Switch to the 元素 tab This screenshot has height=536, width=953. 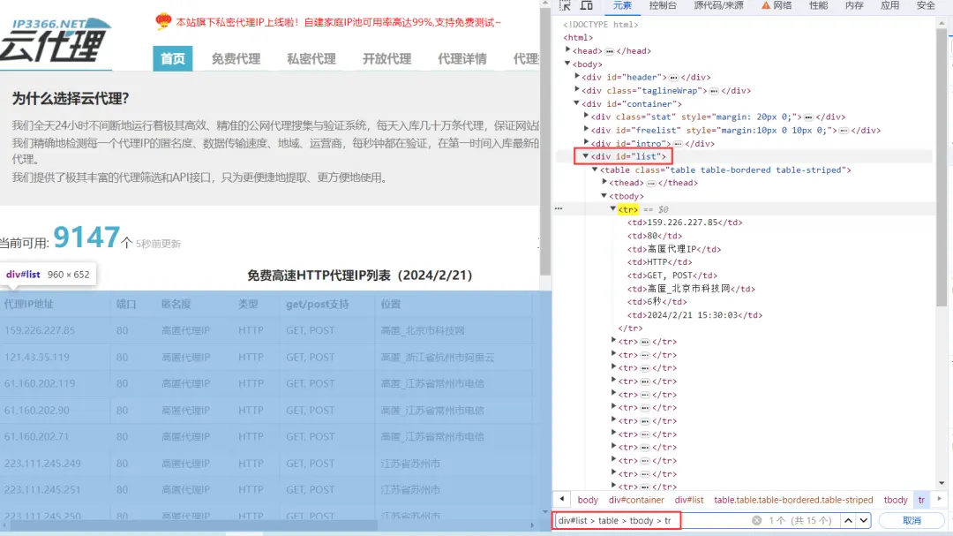(x=622, y=6)
